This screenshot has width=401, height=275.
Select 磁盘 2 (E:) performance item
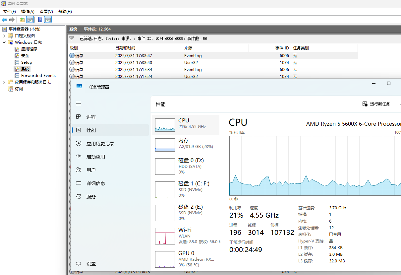pyautogui.click(x=186, y=213)
